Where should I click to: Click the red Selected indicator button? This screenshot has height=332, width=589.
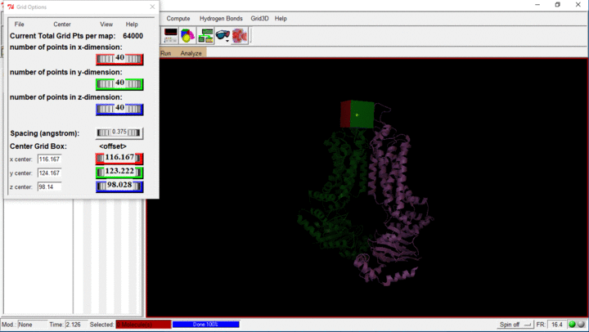[x=143, y=325]
